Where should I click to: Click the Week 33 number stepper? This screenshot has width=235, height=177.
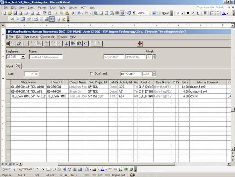click(x=154, y=57)
